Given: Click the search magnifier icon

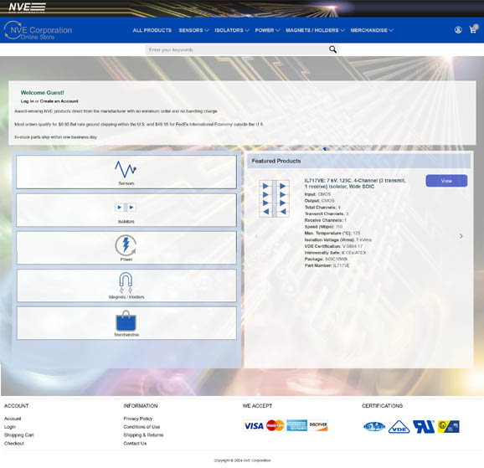Looking at the screenshot, I should point(332,49).
